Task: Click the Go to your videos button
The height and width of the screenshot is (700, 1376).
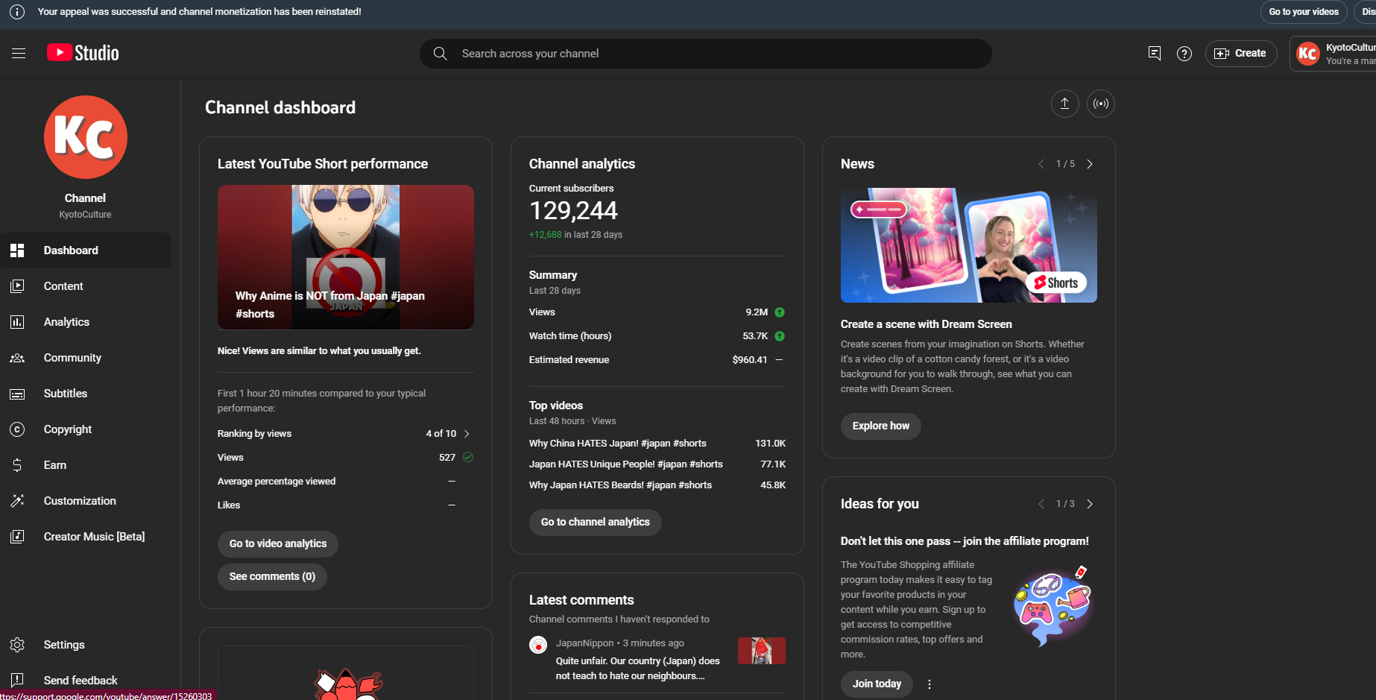Action: [x=1304, y=12]
